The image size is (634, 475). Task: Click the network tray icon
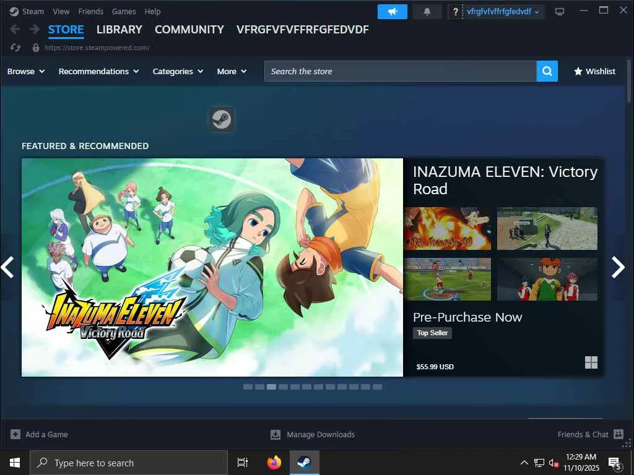539,463
